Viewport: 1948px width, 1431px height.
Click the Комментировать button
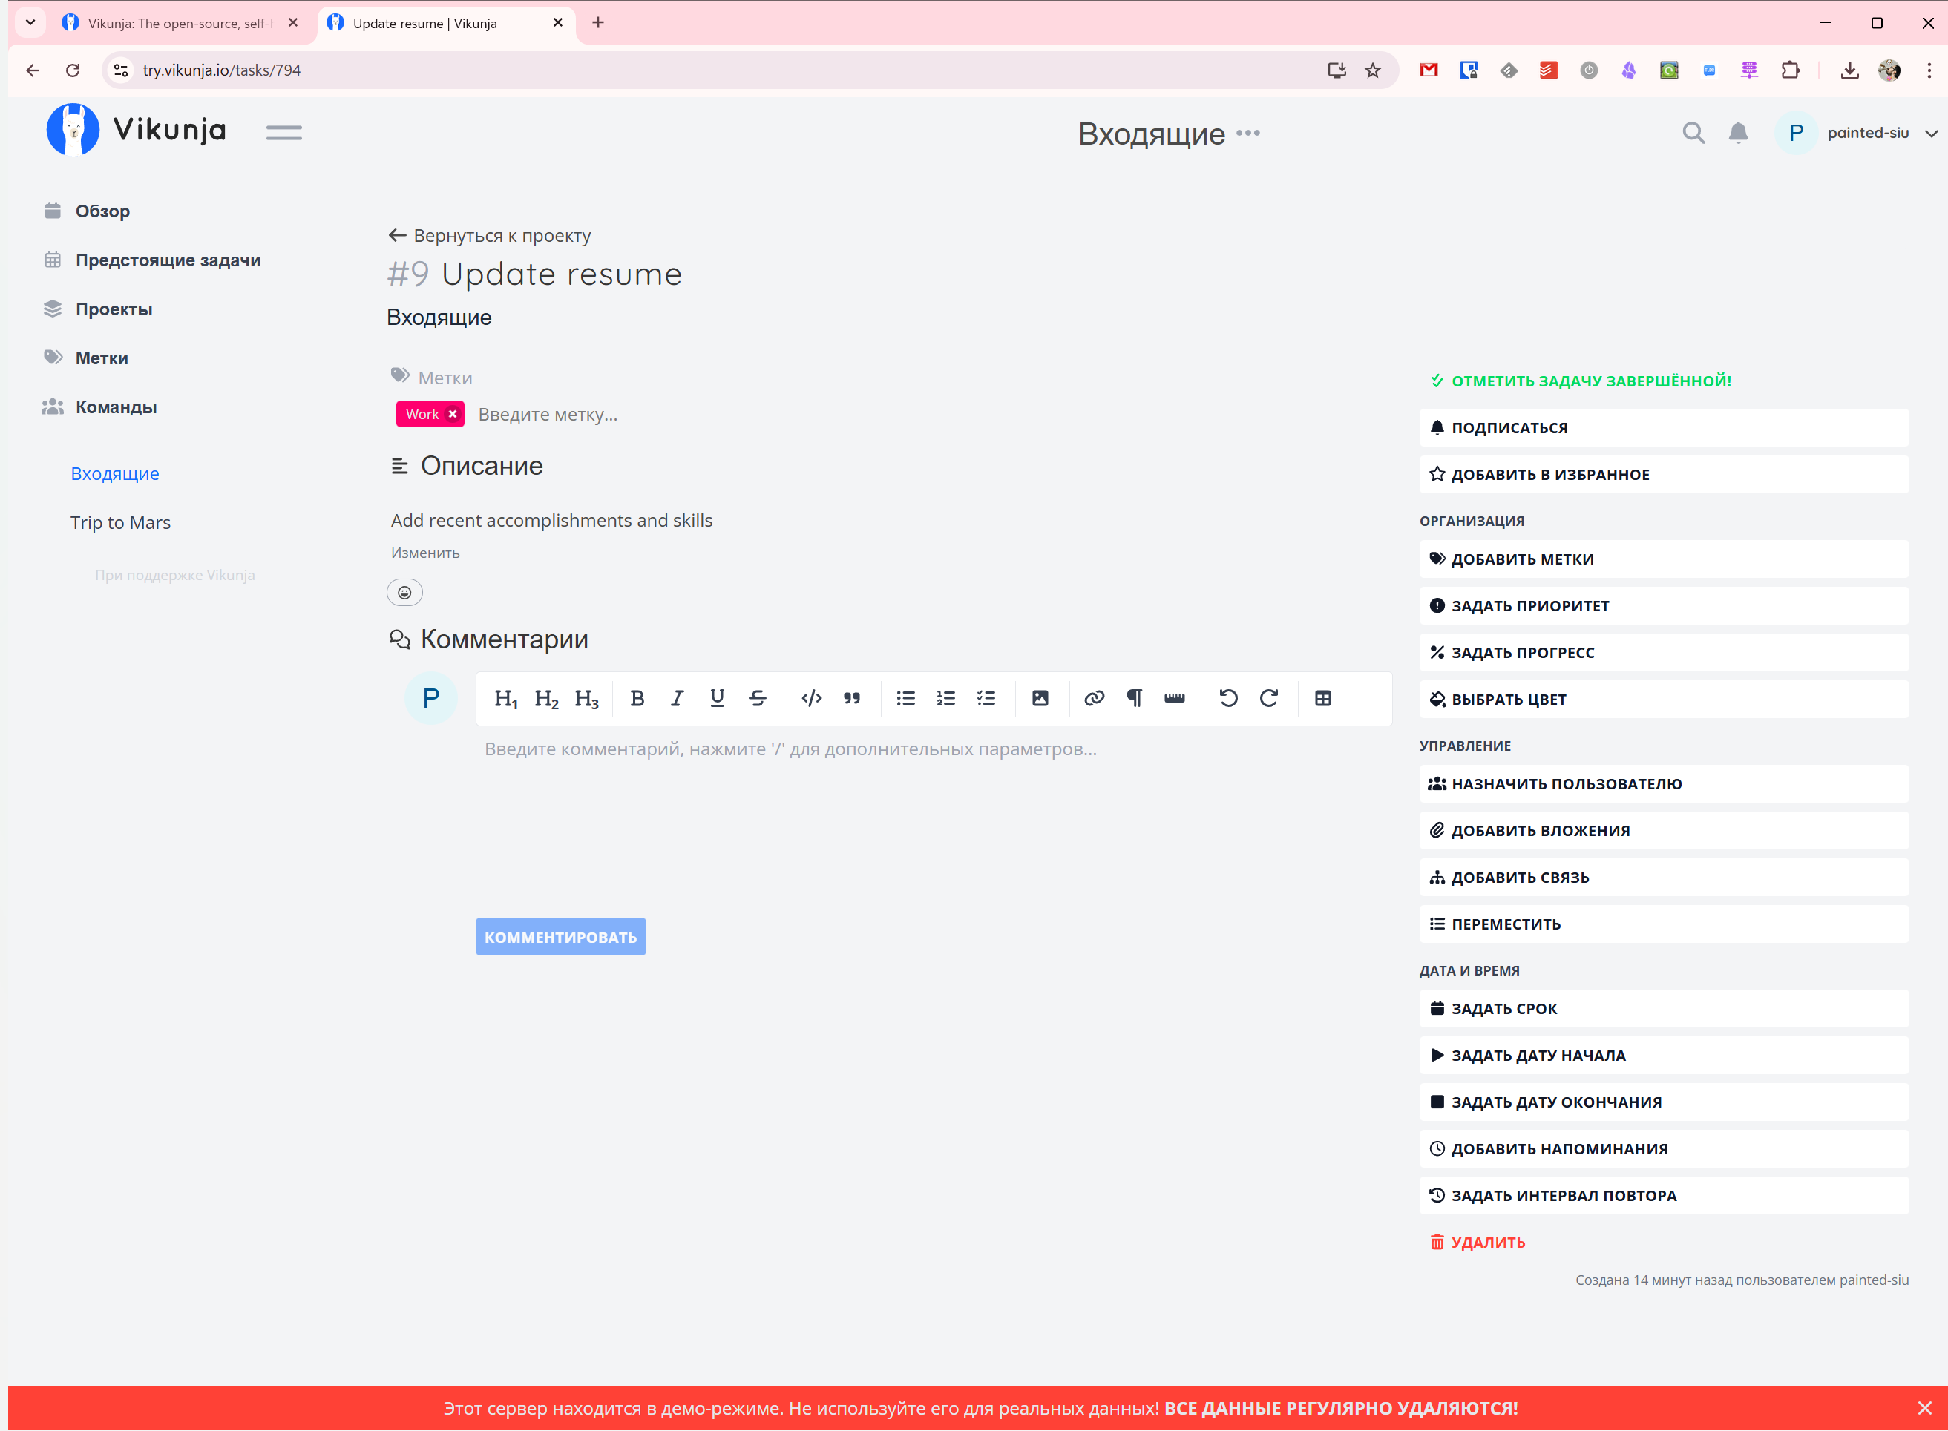pyautogui.click(x=560, y=937)
